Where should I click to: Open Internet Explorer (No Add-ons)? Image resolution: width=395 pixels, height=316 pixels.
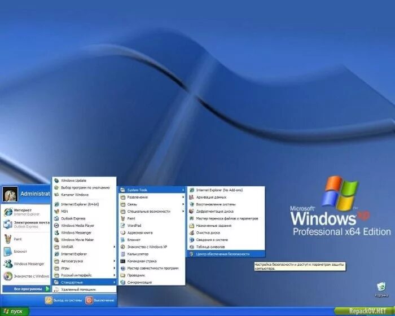(226, 190)
